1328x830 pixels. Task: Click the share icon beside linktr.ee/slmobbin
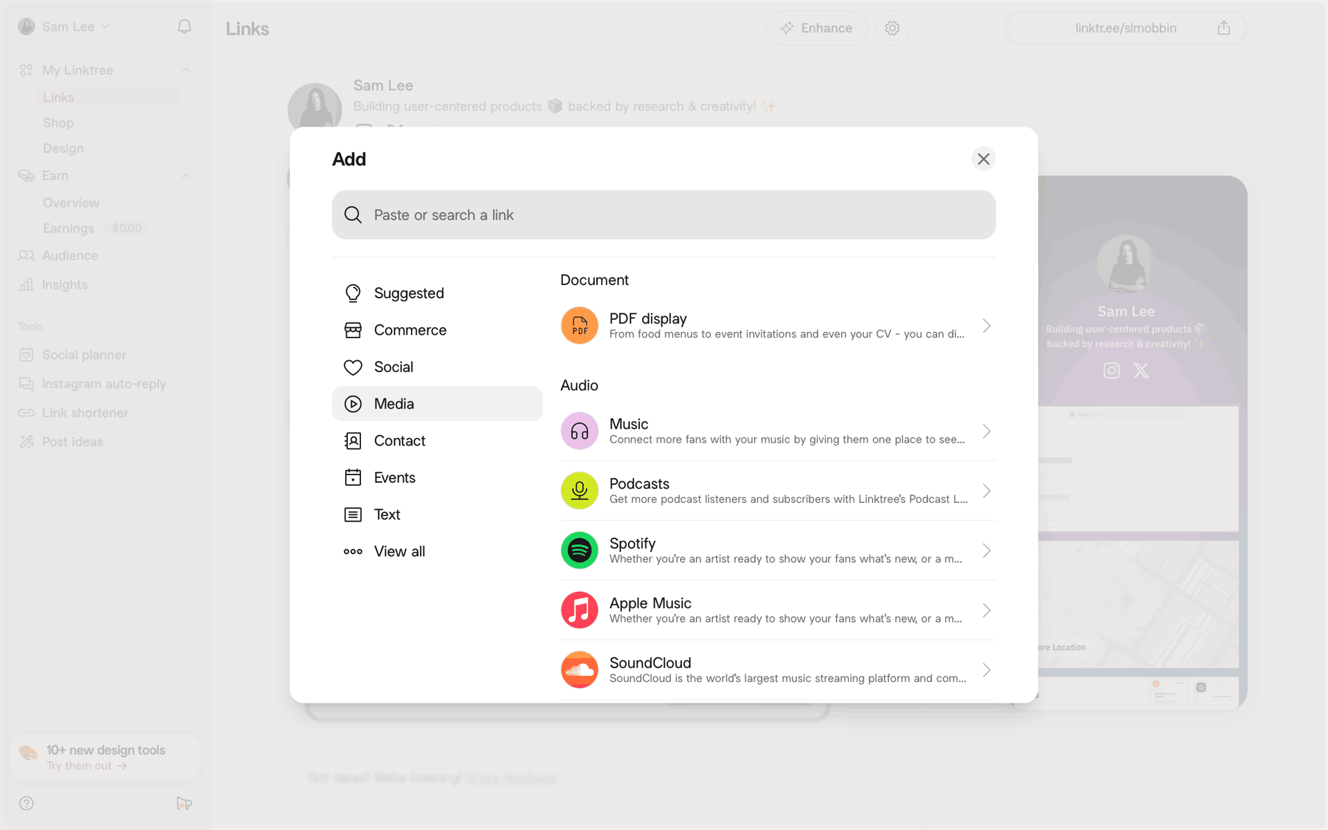point(1224,28)
